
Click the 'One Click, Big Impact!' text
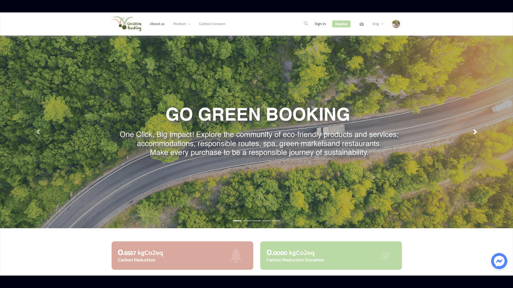coord(157,135)
